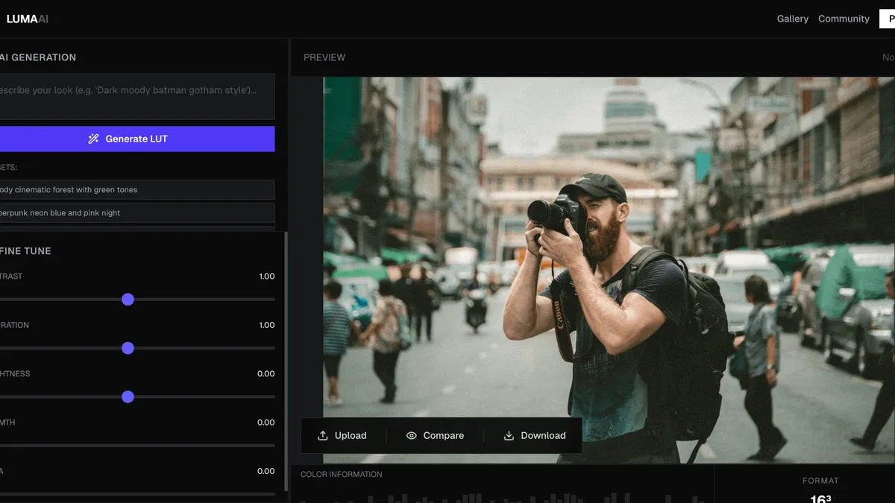The width and height of the screenshot is (895, 503).
Task: Click the left panel vertical scrollbar
Action: click(286, 361)
